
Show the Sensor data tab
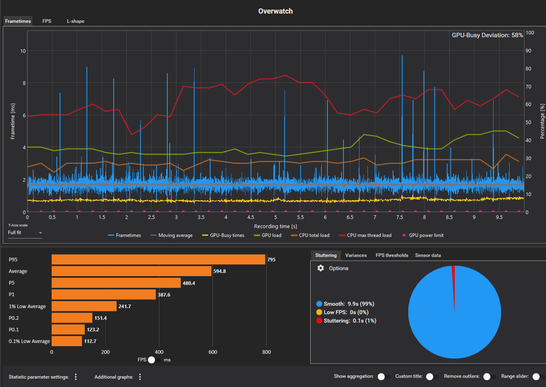[x=428, y=255]
